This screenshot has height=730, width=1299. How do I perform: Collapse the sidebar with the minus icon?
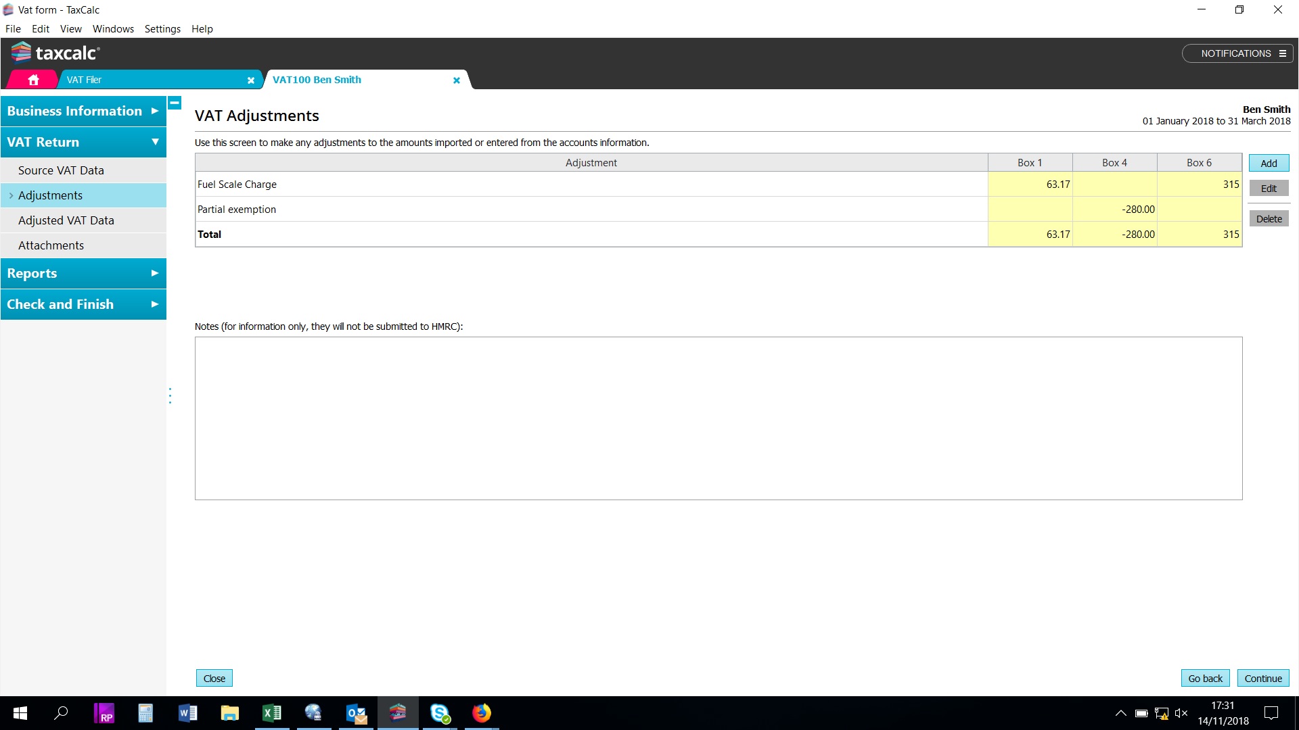[x=175, y=103]
